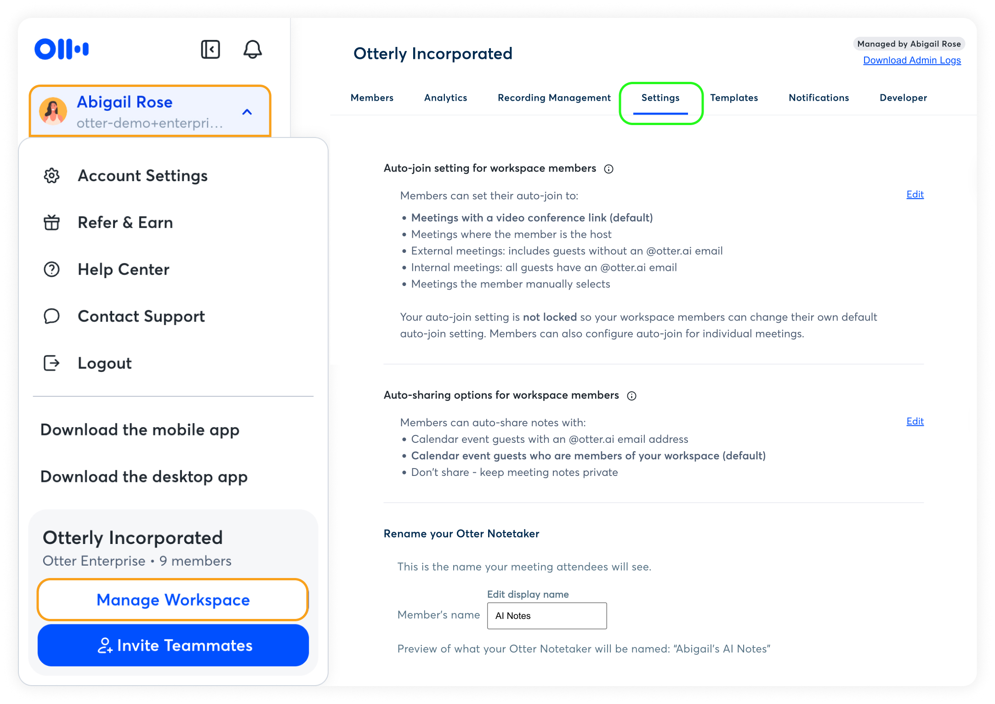The image size is (995, 704).
Task: Show info tooltip for Auto-join setting
Action: 608,169
